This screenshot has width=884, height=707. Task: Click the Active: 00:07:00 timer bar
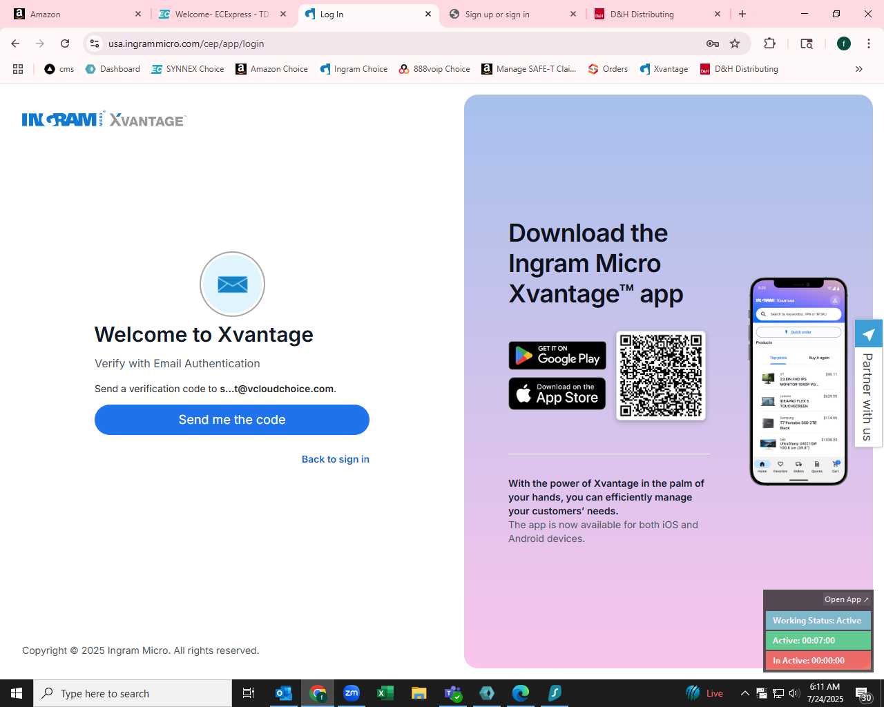click(818, 641)
